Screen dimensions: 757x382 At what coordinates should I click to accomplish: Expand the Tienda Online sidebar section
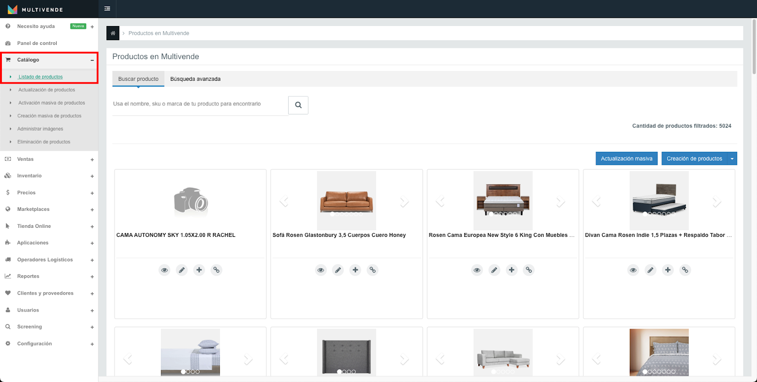point(92,227)
